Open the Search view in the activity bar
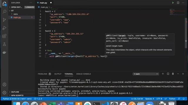 [x=4, y=12]
